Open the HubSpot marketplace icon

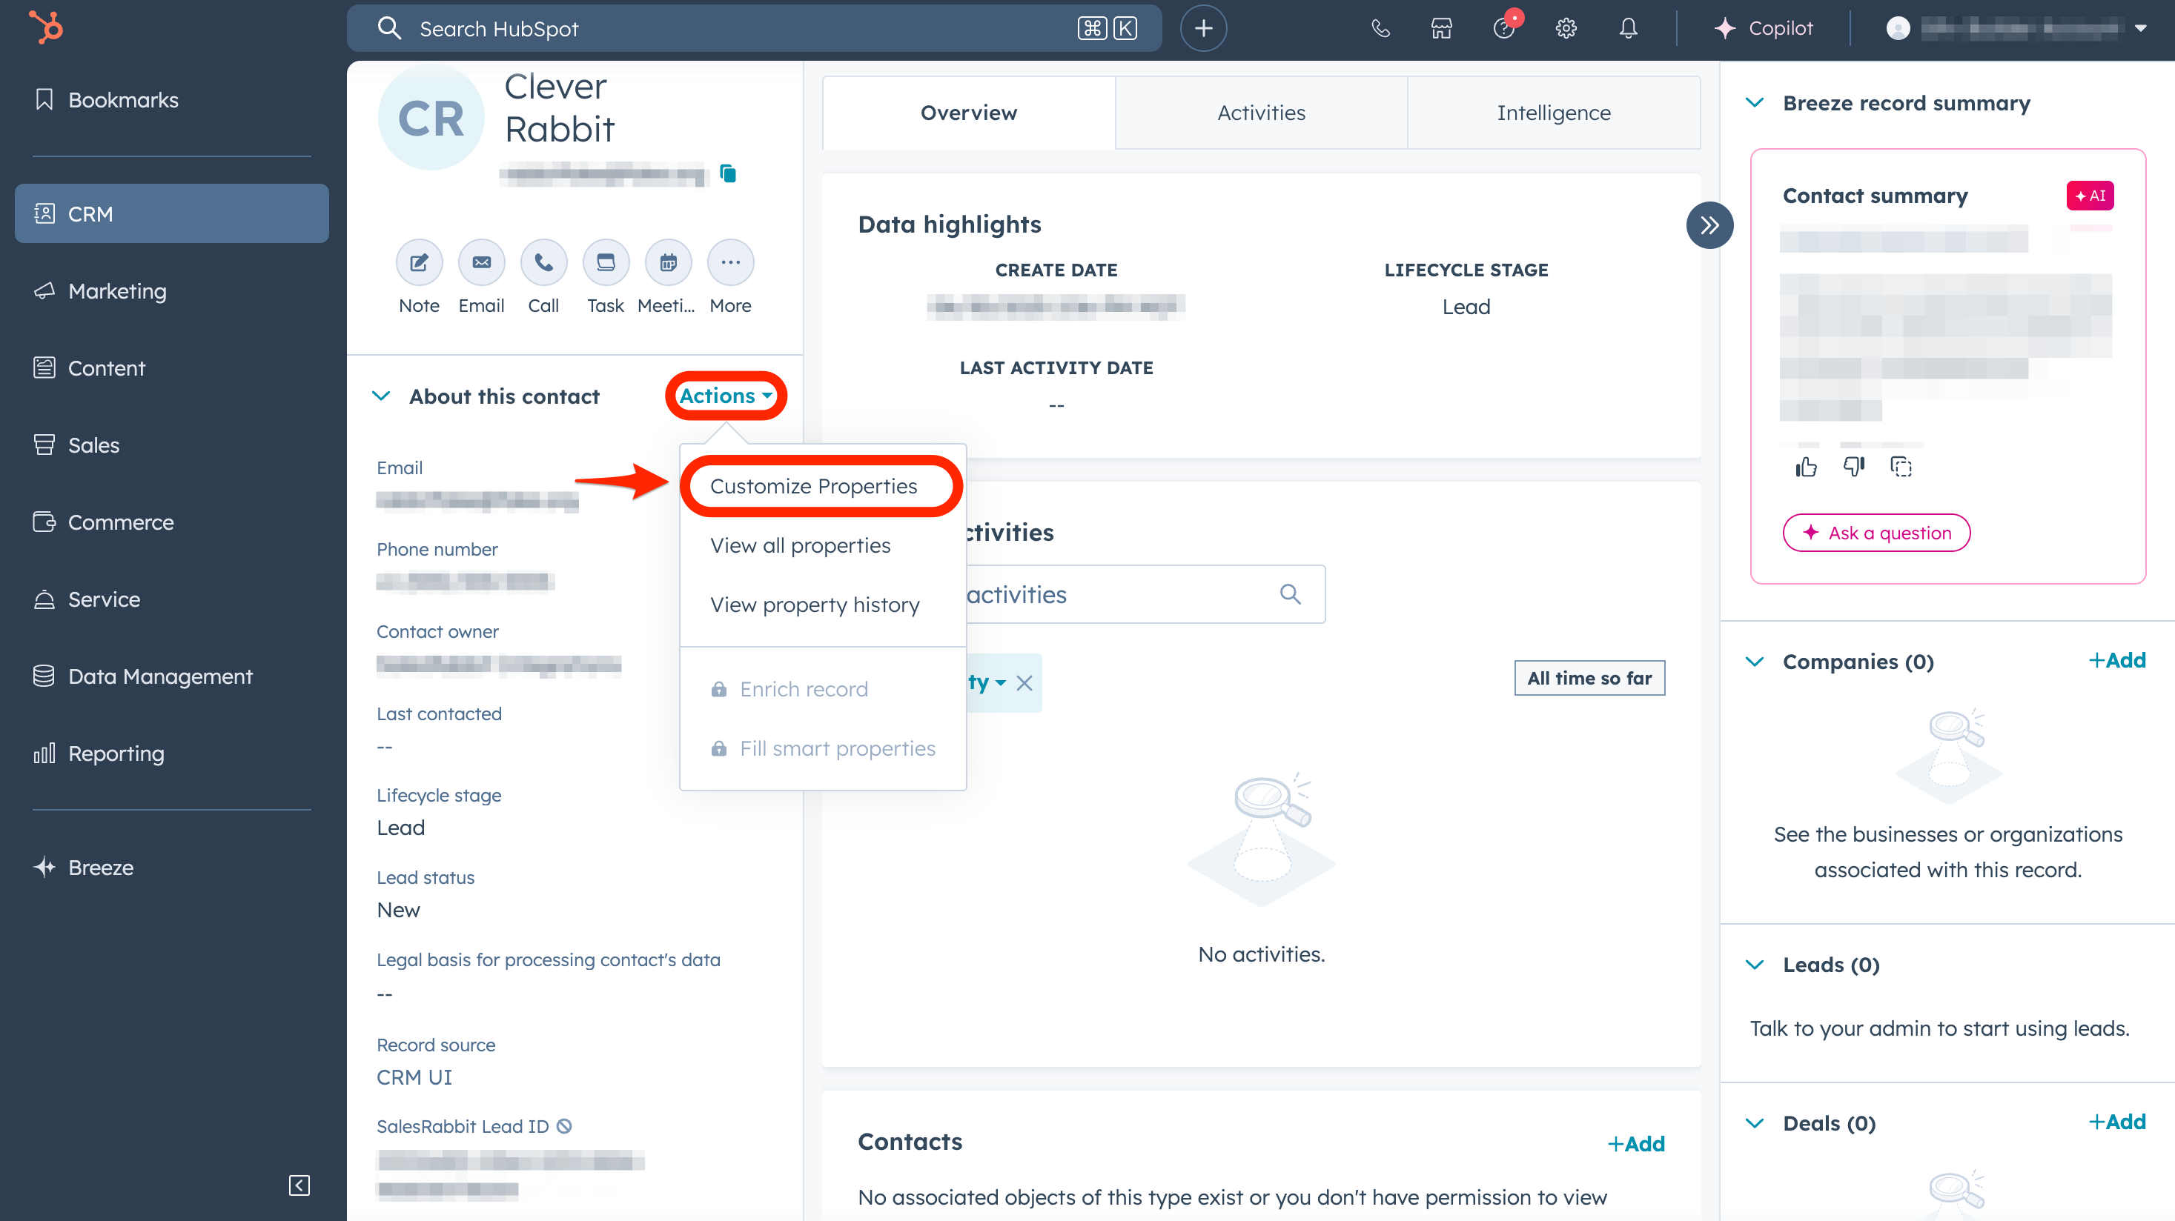[1441, 29]
